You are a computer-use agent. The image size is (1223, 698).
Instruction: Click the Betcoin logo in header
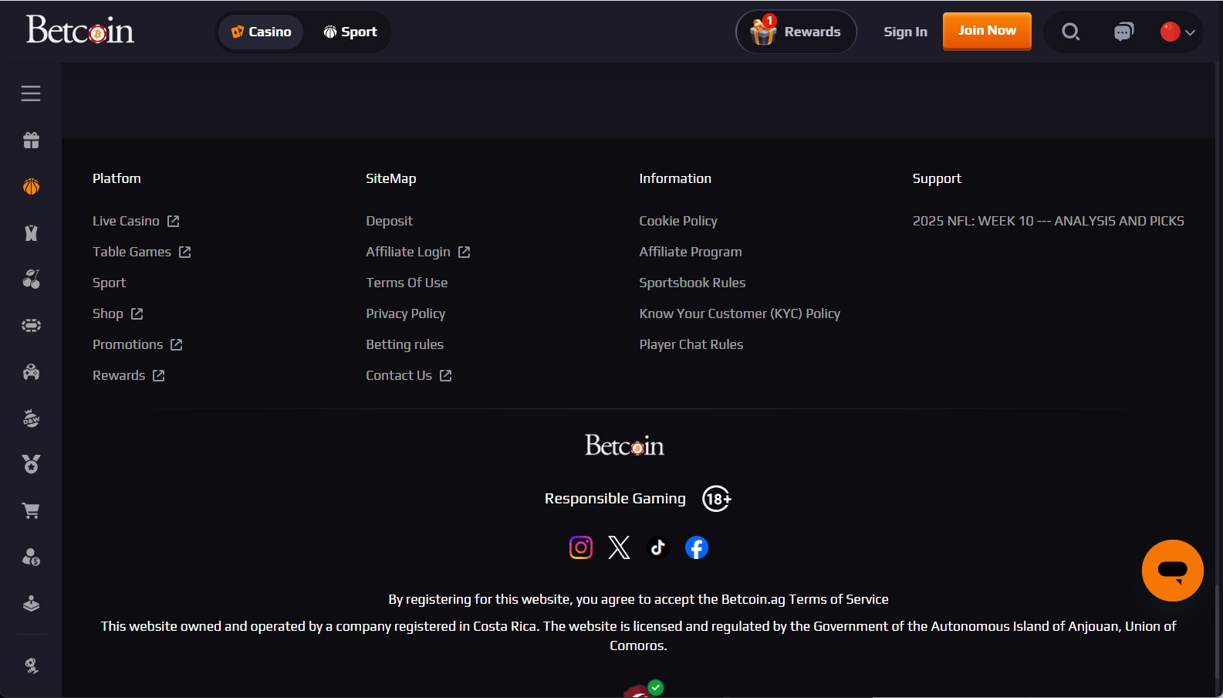click(80, 30)
